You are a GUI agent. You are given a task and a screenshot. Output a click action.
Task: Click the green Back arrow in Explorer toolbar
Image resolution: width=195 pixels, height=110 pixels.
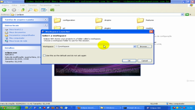pos(4,10)
